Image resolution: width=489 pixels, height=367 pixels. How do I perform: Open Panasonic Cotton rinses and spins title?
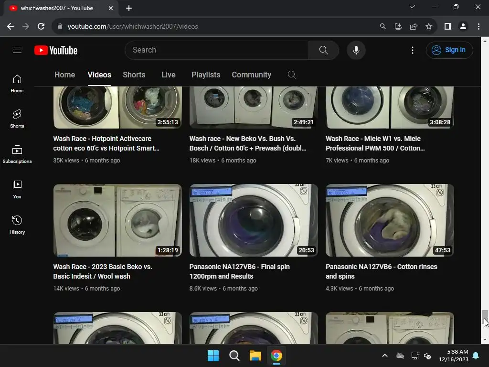coord(382,271)
